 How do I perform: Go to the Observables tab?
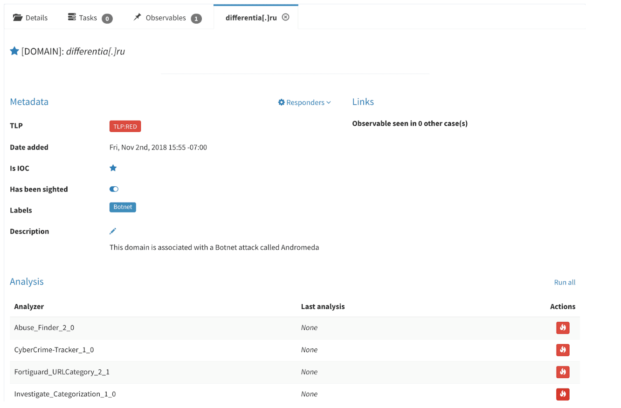coord(167,18)
